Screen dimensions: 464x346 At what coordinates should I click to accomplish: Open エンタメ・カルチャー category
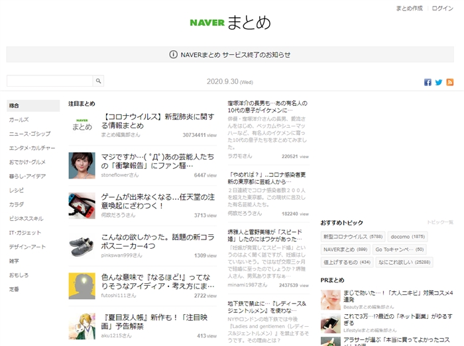(32, 148)
